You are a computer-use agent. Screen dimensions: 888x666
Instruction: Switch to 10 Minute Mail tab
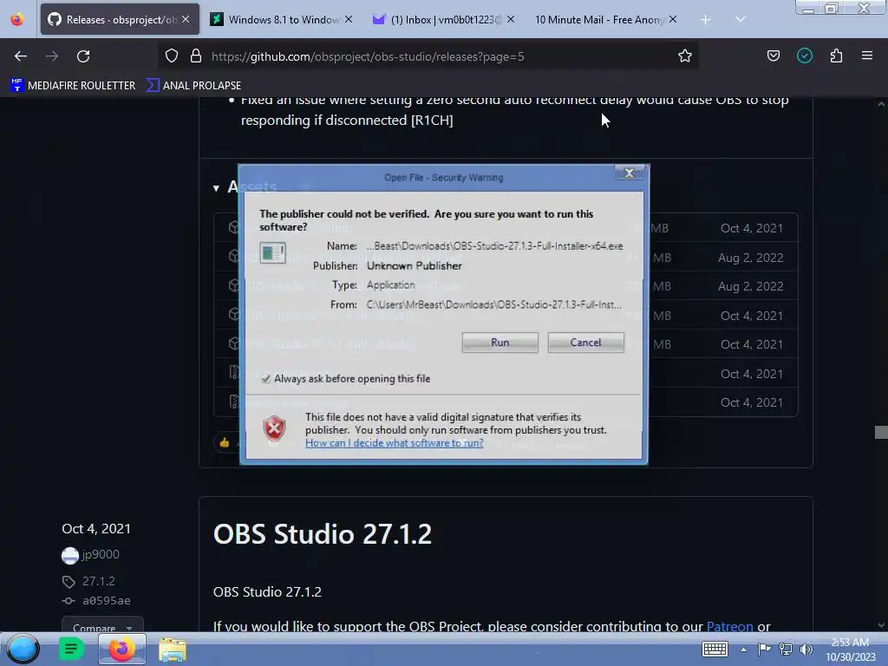pos(606,19)
